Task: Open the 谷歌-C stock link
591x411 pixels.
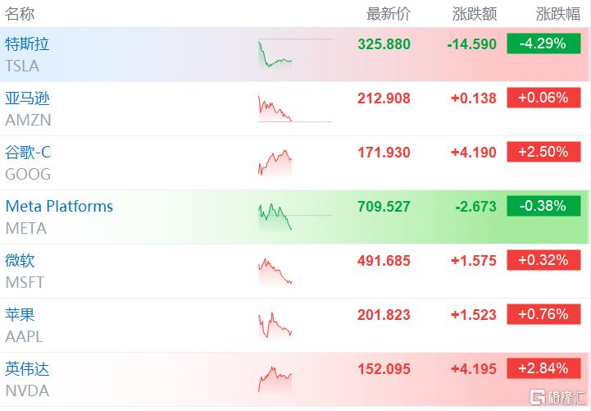Action: pos(28,153)
